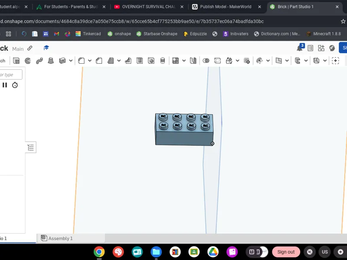Select the Frame tool
347x260 pixels.
(298, 61)
